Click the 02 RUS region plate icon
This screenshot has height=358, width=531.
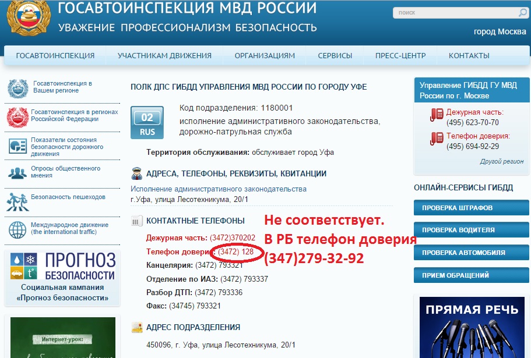[147, 123]
